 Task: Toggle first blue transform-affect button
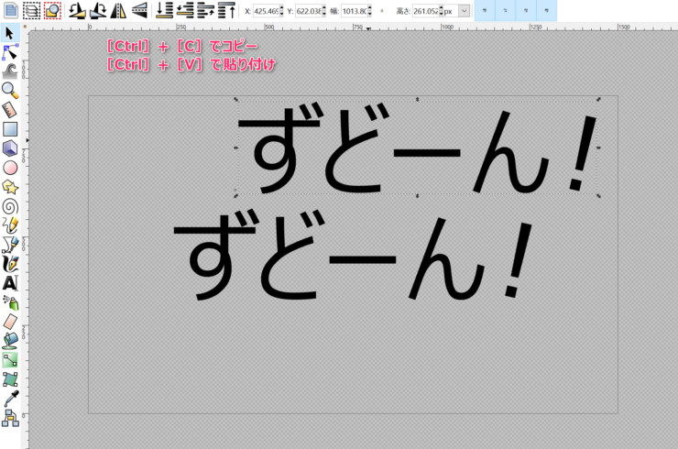click(485, 11)
